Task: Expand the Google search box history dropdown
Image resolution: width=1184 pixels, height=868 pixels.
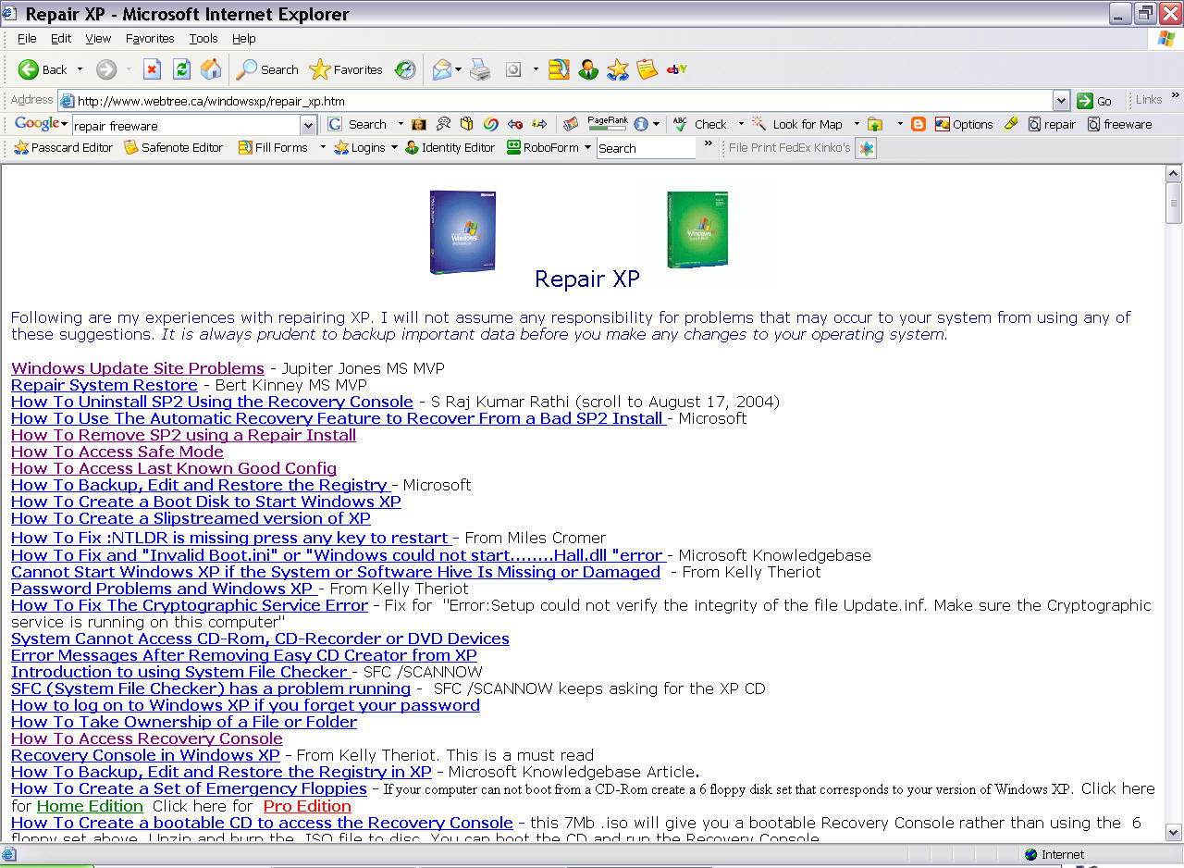Action: (x=309, y=125)
